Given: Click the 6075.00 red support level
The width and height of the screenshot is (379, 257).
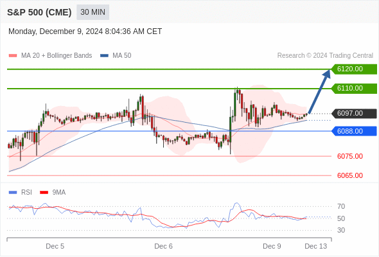Looking at the screenshot, I should [x=349, y=156].
